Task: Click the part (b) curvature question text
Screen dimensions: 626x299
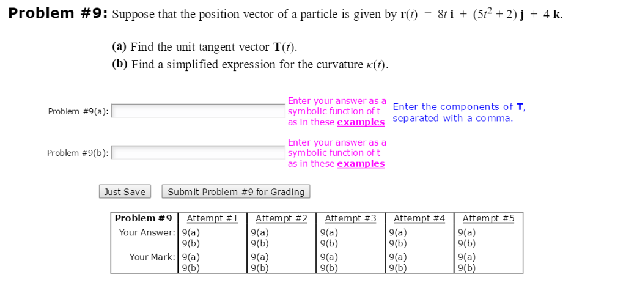Action: 250,65
